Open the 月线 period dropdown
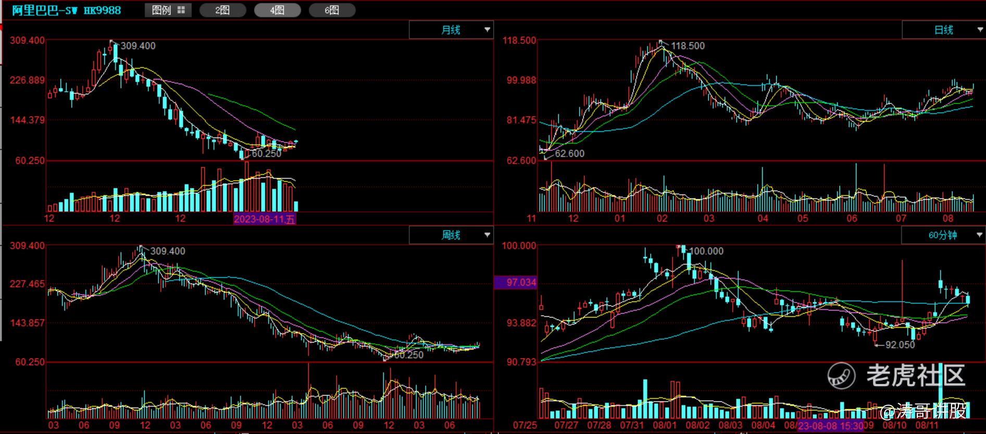 [x=451, y=30]
